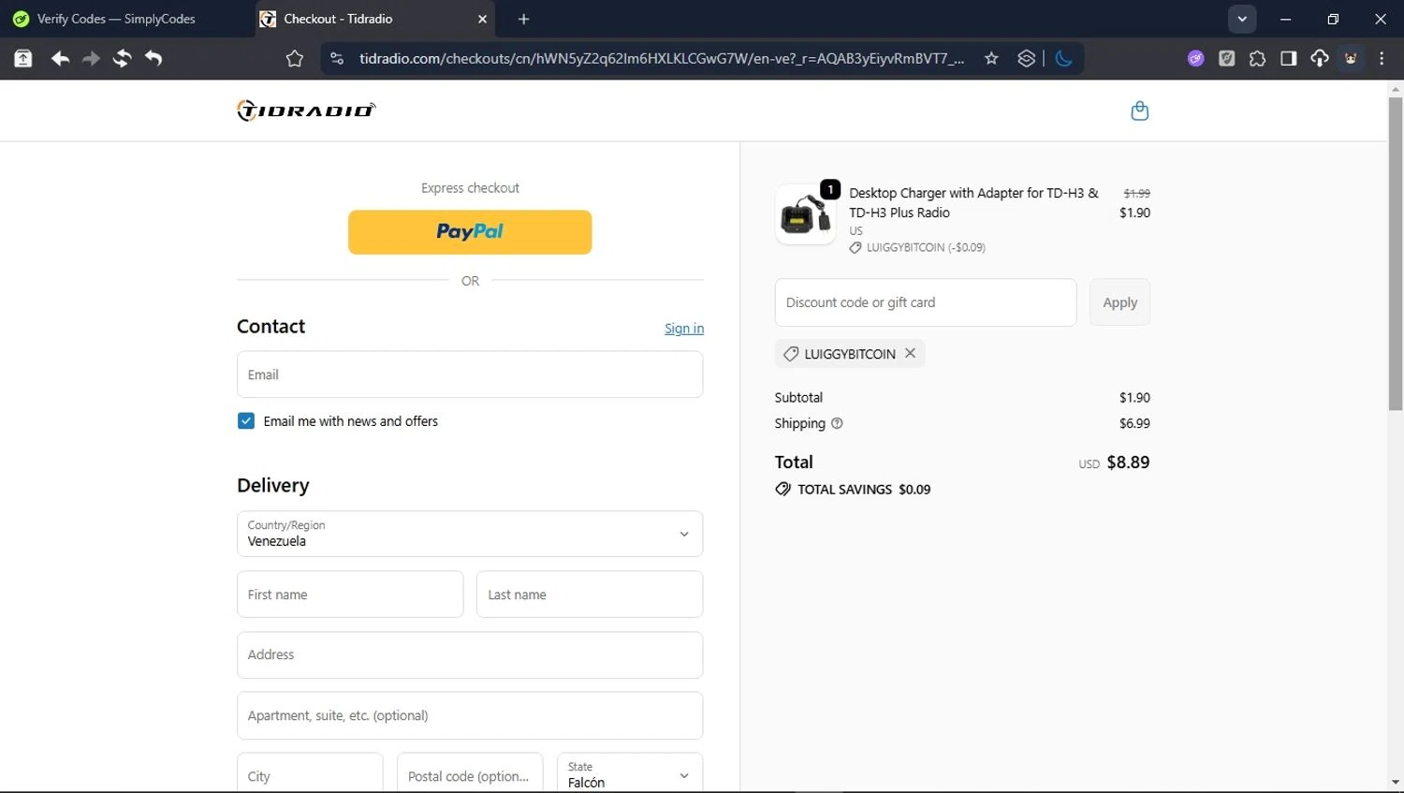Toggle the moon night mode icon
Image resolution: width=1404 pixels, height=793 pixels.
point(1063,59)
